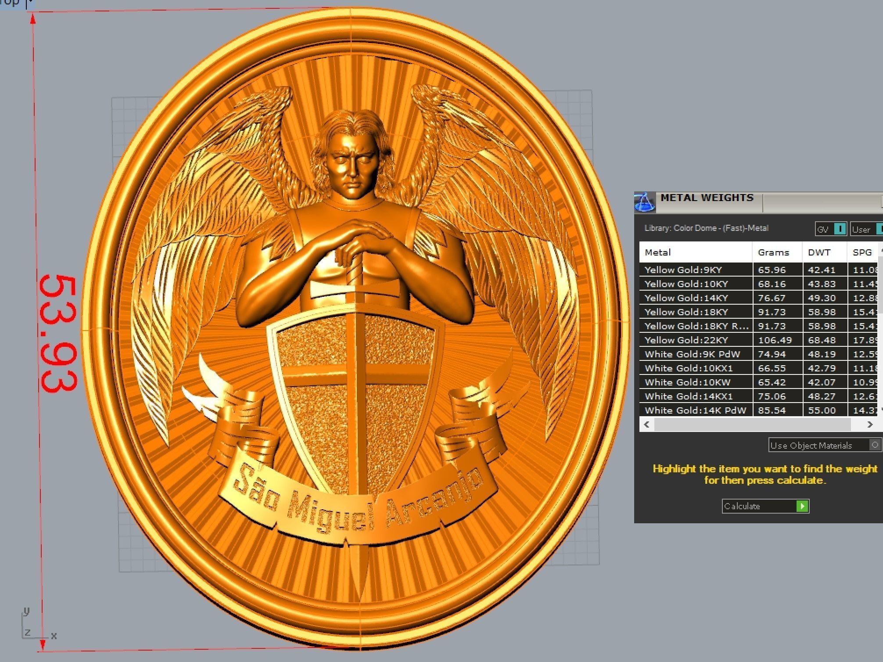Select the Yellow Gold:22KY row
883x662 pixels.
686,340
